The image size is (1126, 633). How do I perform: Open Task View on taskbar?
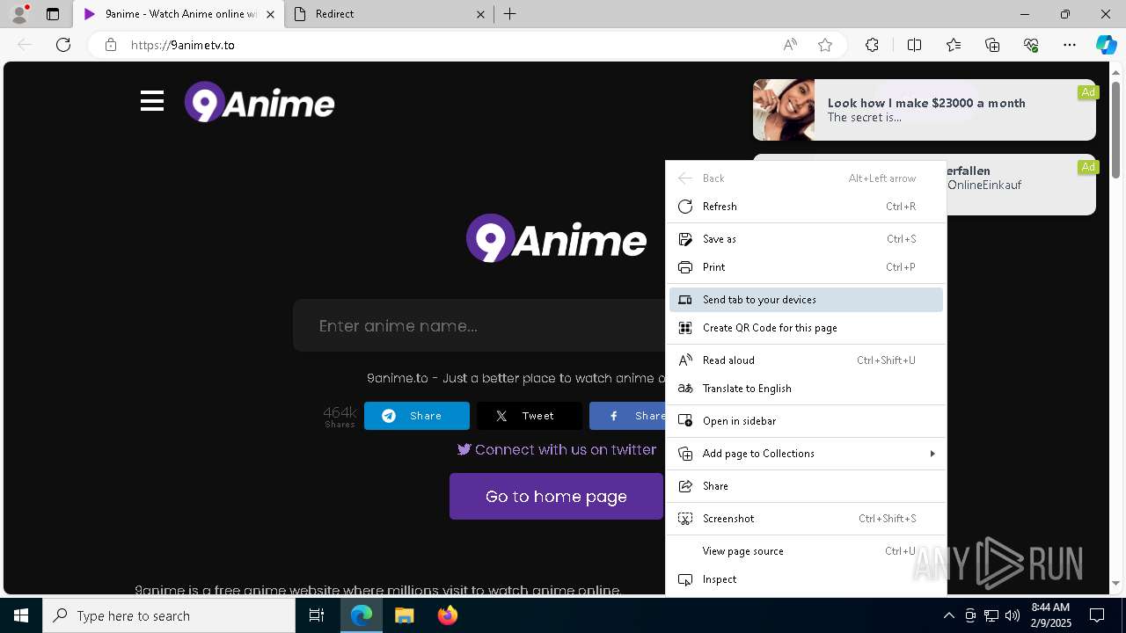coord(317,615)
